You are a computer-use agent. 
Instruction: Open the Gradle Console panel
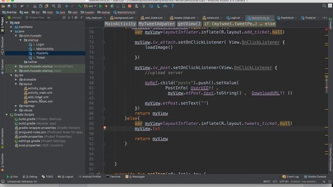pyautogui.click(x=315, y=177)
